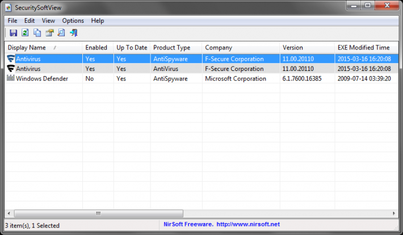Click the 'AntiVirus' product type cell
Image resolution: width=403 pixels, height=235 pixels.
point(166,69)
